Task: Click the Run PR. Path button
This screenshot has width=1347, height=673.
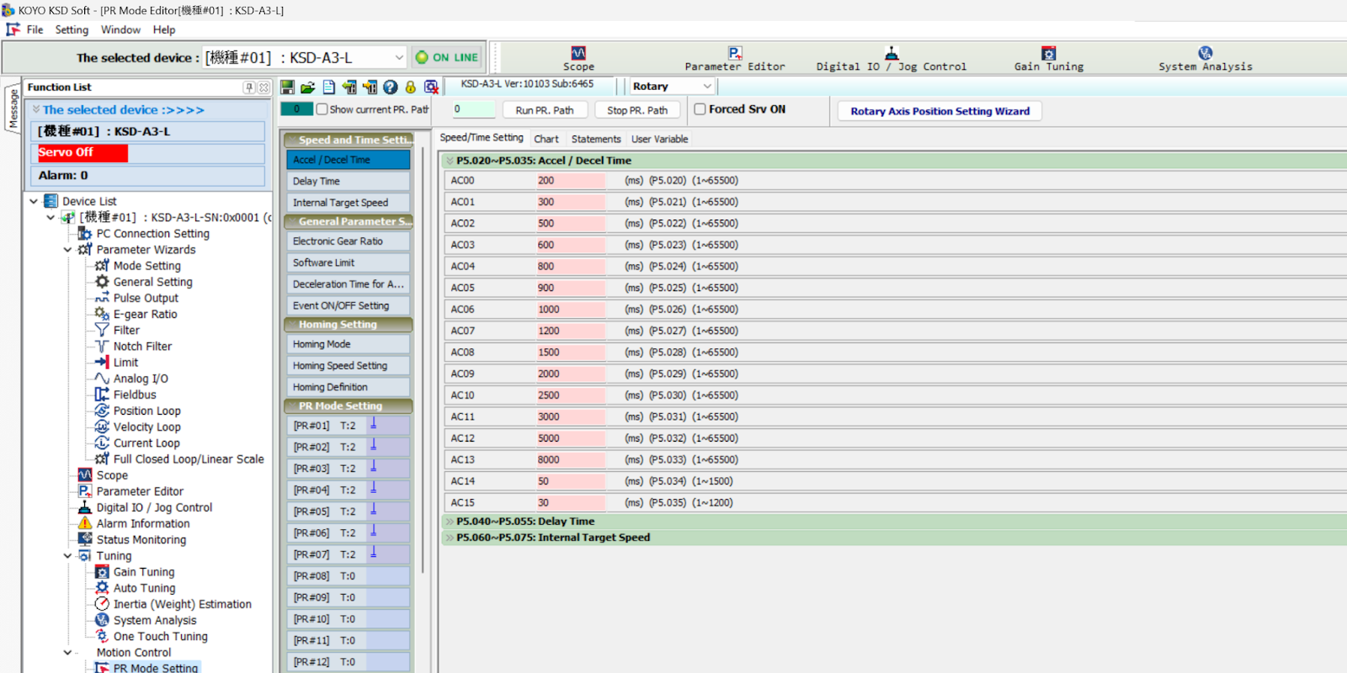Action: tap(545, 110)
